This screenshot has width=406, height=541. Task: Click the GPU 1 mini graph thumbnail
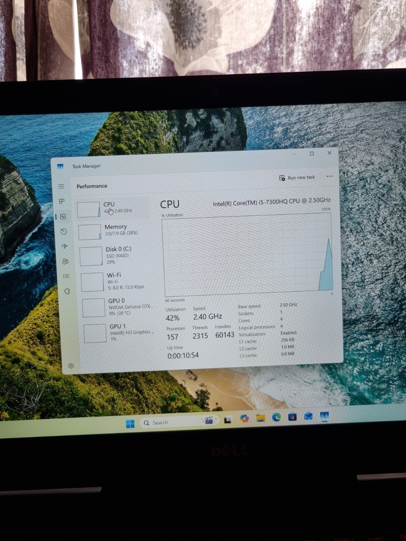95,333
